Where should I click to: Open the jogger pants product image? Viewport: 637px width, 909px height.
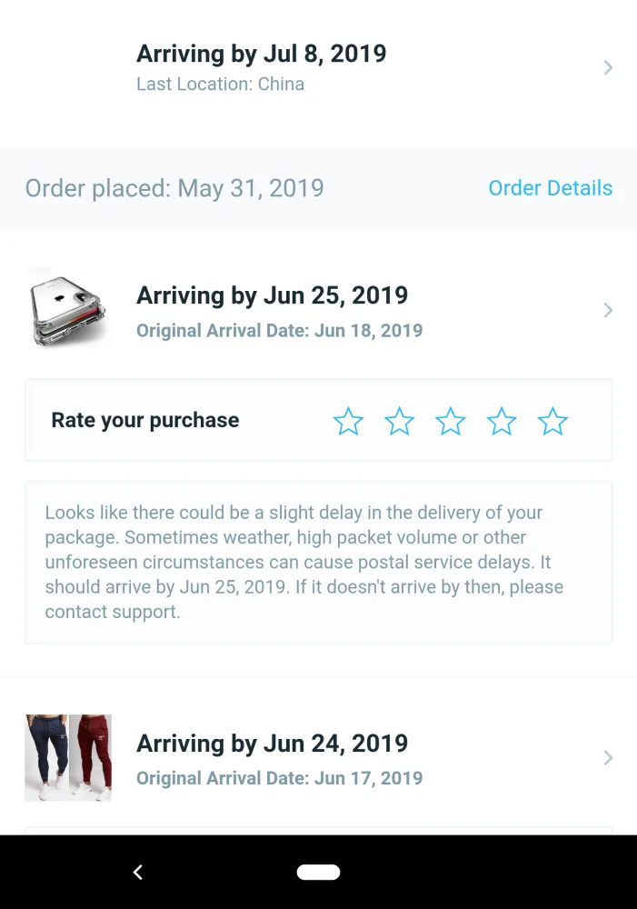point(68,758)
